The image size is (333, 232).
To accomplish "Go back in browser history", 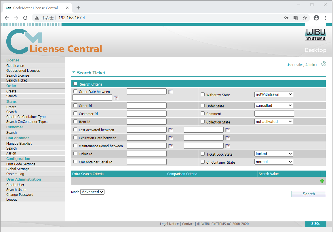I will coord(7,18).
